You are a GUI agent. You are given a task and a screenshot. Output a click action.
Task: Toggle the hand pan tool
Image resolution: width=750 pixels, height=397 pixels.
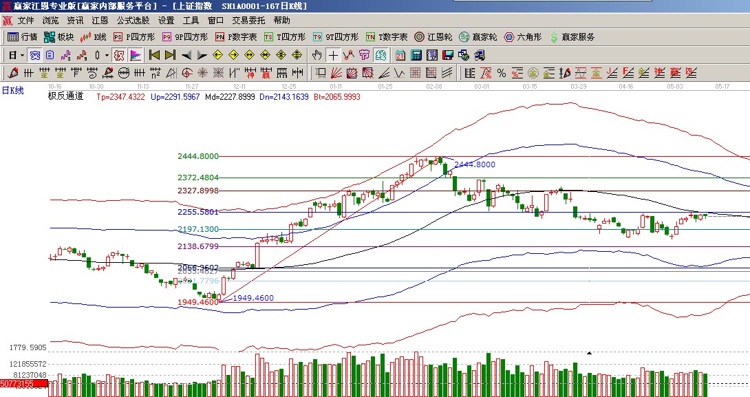point(317,55)
